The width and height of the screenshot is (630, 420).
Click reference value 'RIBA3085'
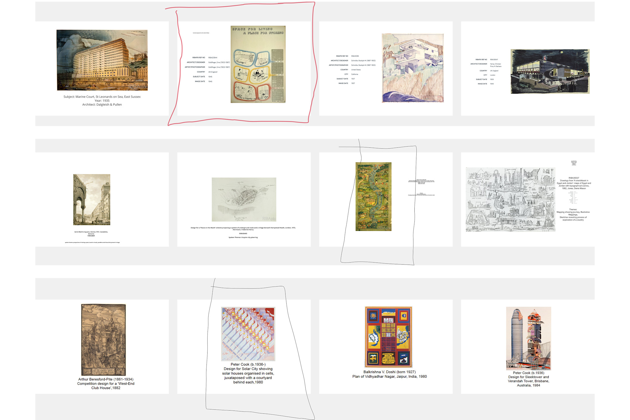355,56
